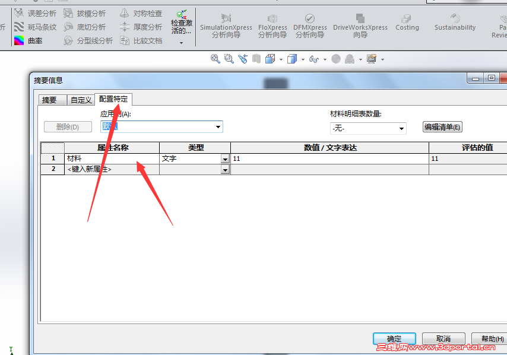The width and height of the screenshot is (507, 355).
Task: Open the Costing tool
Action: point(407,25)
